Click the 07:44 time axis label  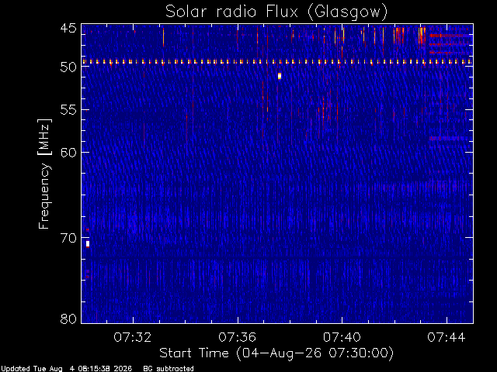pyautogui.click(x=447, y=338)
